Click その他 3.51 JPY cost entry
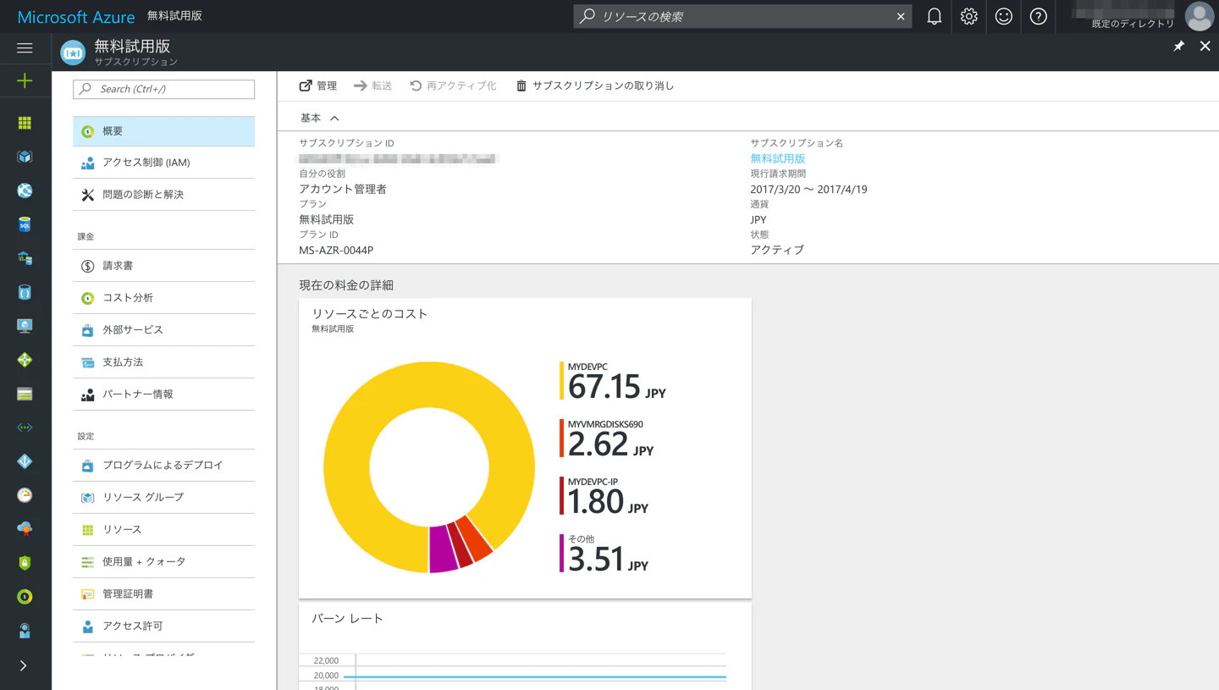The height and width of the screenshot is (690, 1219). pos(604,554)
